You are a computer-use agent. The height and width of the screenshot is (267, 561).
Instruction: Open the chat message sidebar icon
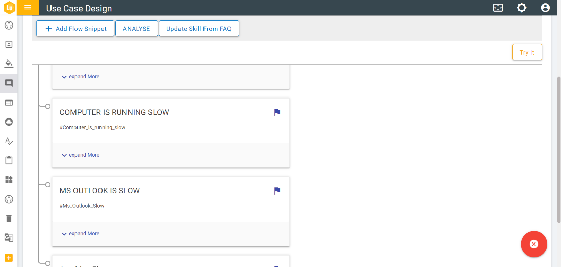pos(9,83)
